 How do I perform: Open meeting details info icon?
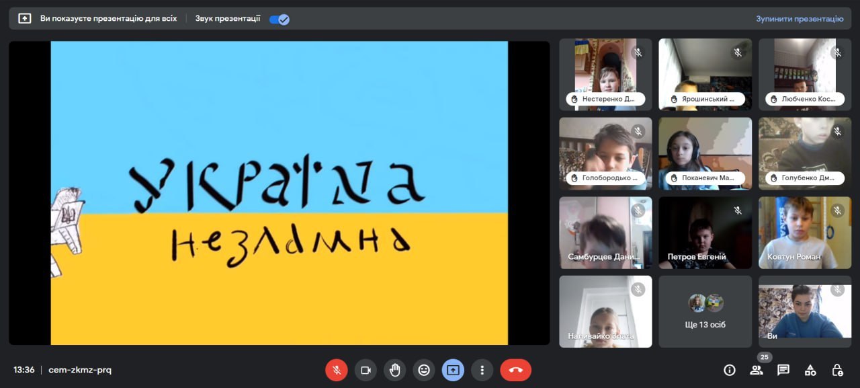(729, 370)
